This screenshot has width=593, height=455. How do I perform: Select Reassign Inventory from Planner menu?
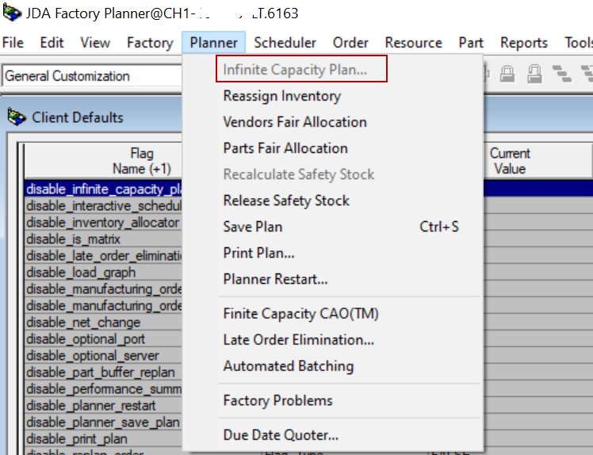[x=281, y=96]
